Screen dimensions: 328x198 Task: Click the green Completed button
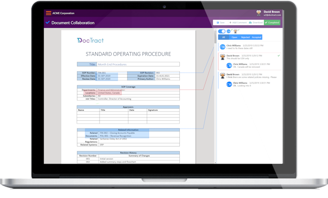[272, 22]
